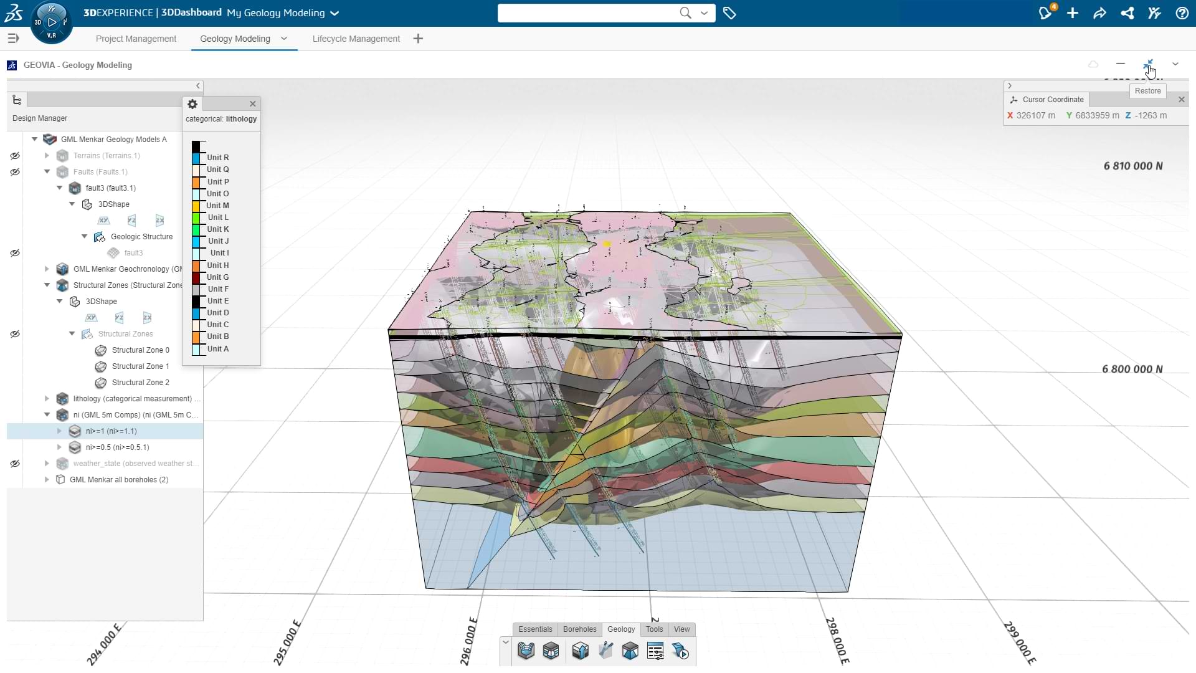1196x673 pixels.
Task: Expand the Faults tree node
Action: coord(47,171)
